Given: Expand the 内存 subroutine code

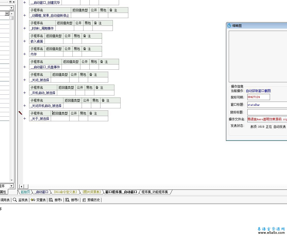Looking at the screenshot, I should (x=25, y=54).
